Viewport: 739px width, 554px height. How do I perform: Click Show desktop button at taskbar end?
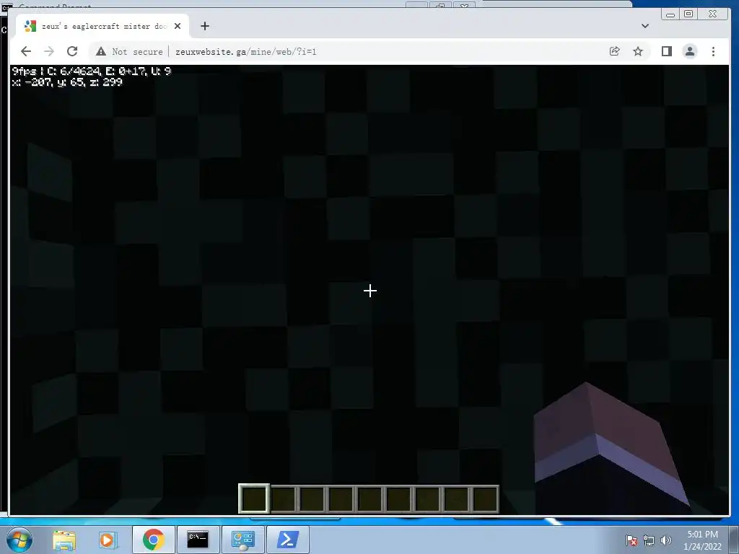pos(734,540)
